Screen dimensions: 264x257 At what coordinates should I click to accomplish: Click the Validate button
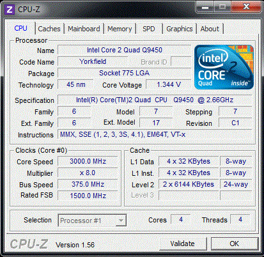click(x=182, y=244)
